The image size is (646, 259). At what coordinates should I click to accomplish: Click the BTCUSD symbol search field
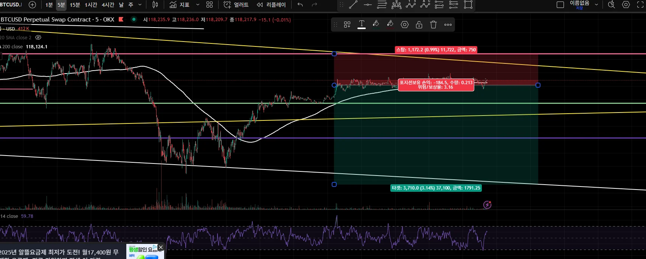[x=11, y=5]
